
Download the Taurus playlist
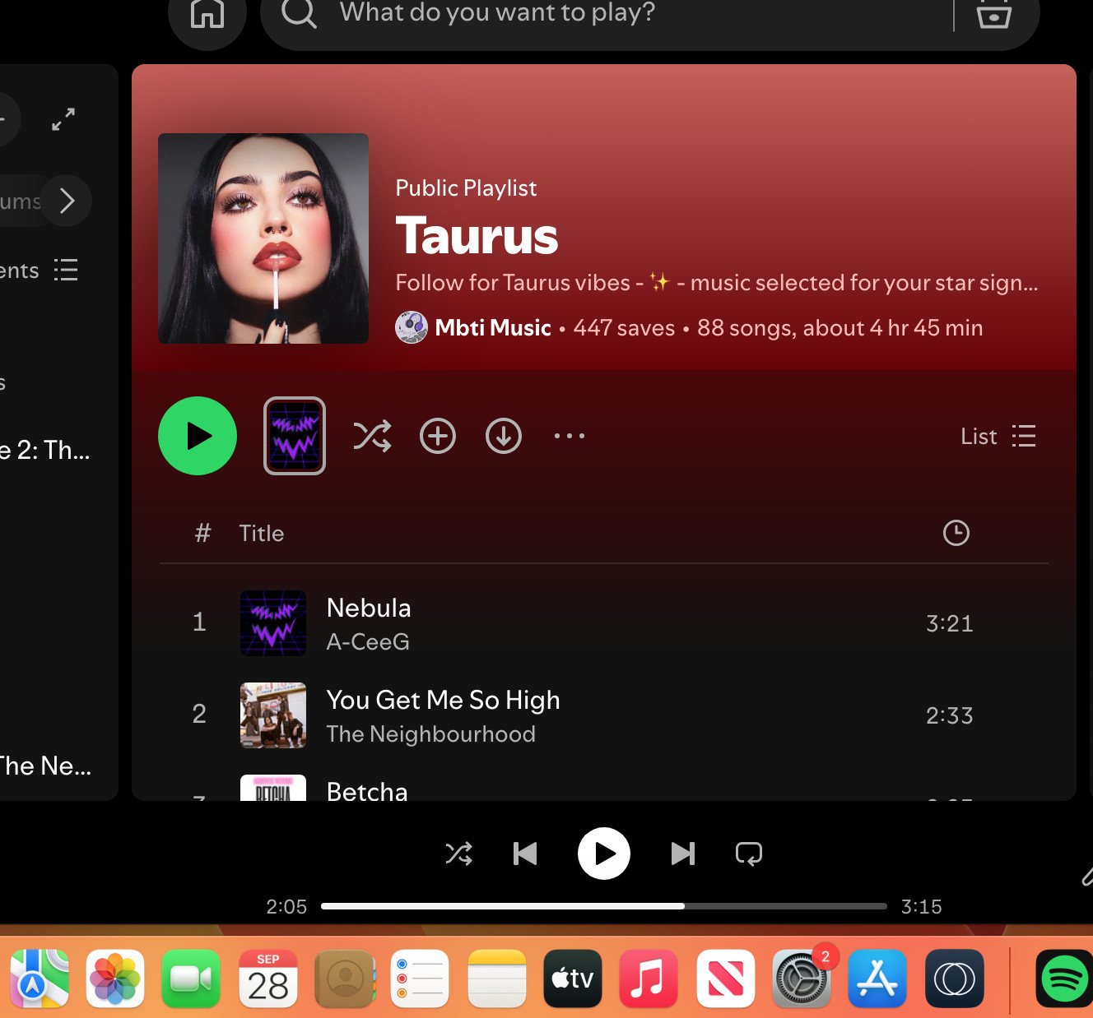point(504,436)
